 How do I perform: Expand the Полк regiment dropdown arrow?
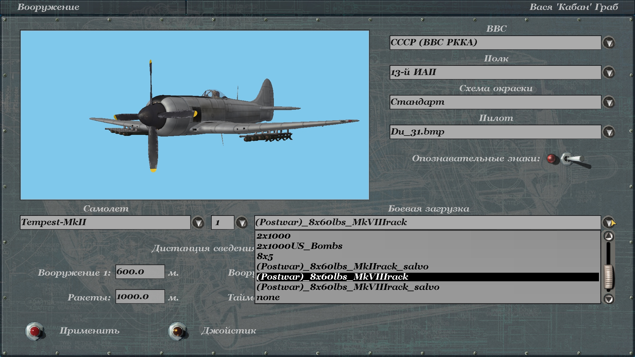tap(609, 73)
